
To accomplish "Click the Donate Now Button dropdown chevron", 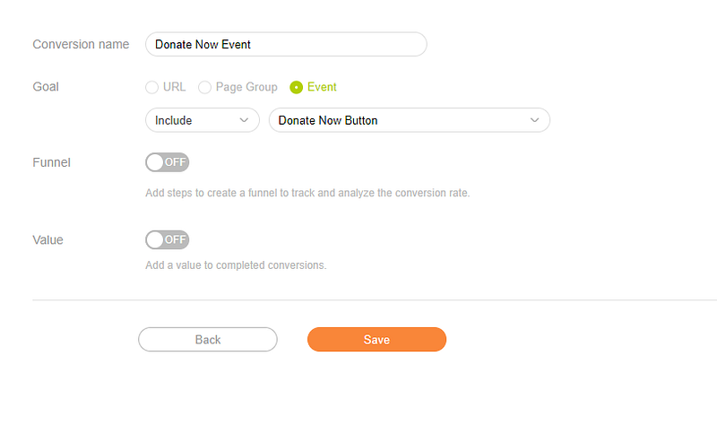I will coord(535,120).
